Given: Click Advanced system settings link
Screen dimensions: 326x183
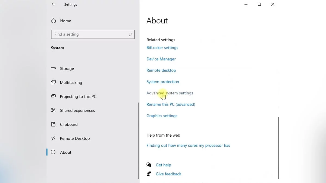Looking at the screenshot, I should pos(170,93).
